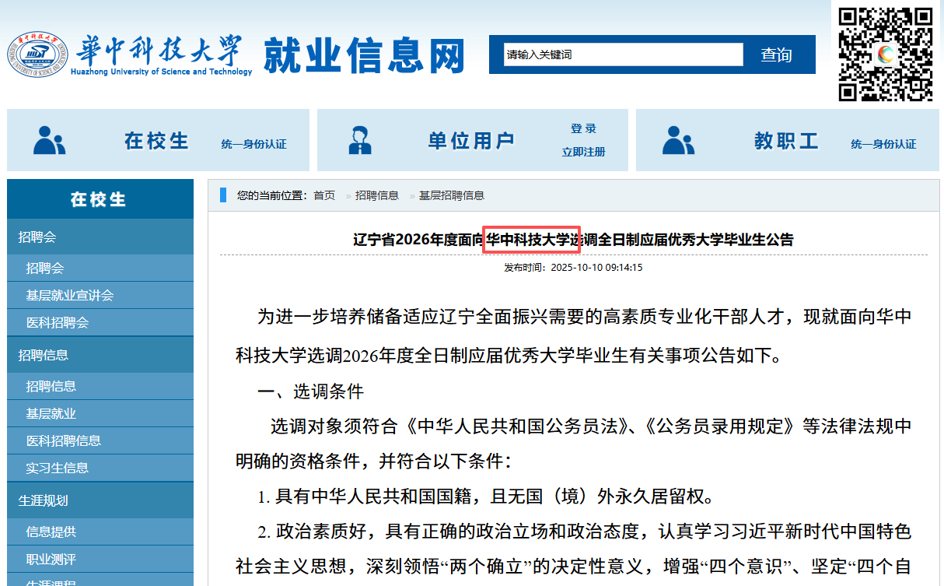
Task: Open 信息提供 under 生涯规划
Action: (51, 532)
